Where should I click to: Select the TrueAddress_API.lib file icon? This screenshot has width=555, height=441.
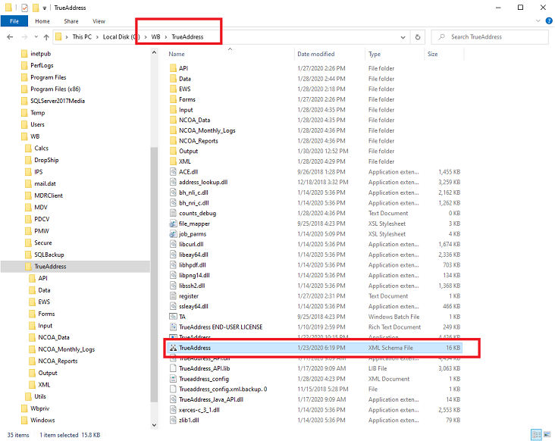(x=173, y=368)
